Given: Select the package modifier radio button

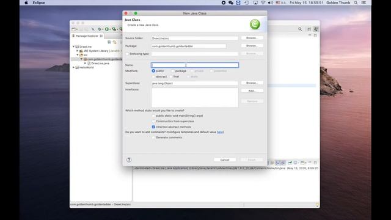Looking at the screenshot, I should click(172, 71).
